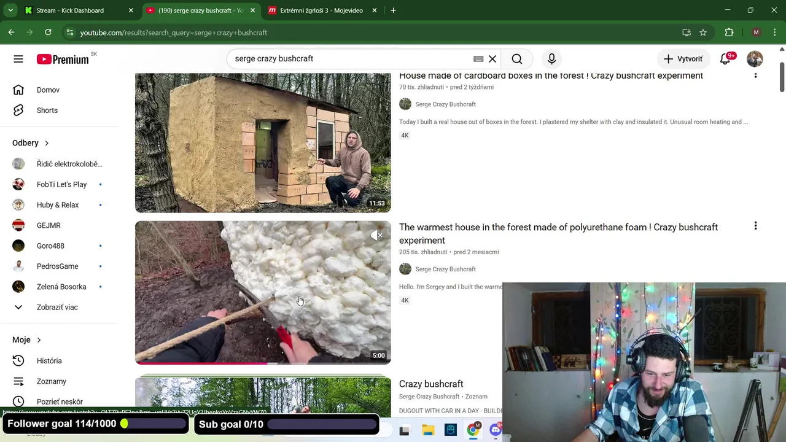
Task: Click the site information icon in address bar
Action: (70, 33)
